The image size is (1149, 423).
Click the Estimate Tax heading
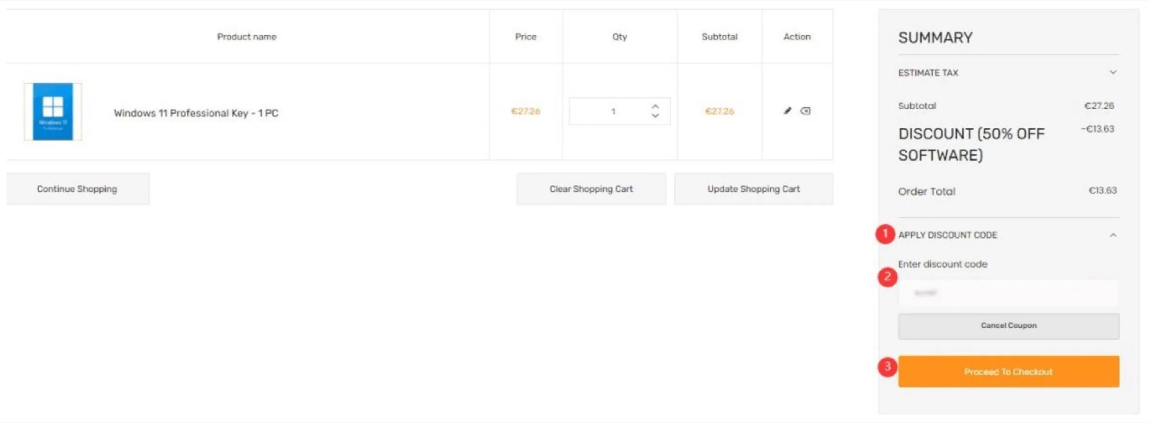928,73
